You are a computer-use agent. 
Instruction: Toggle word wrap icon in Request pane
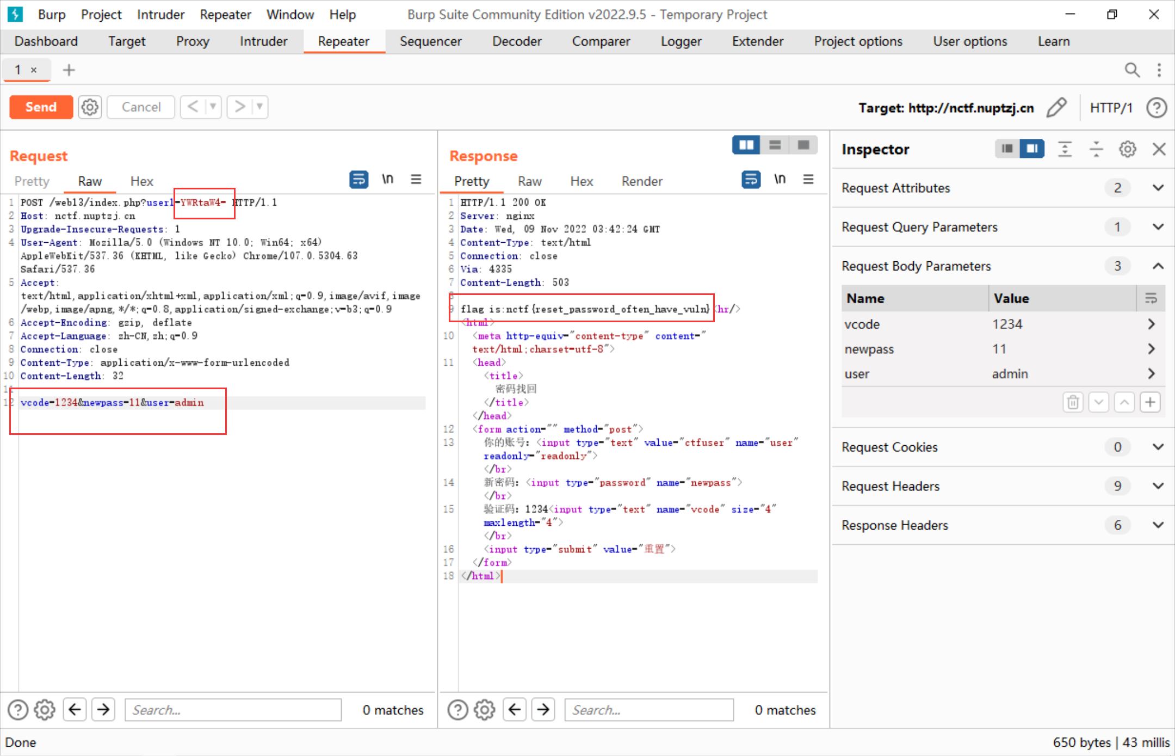[358, 180]
